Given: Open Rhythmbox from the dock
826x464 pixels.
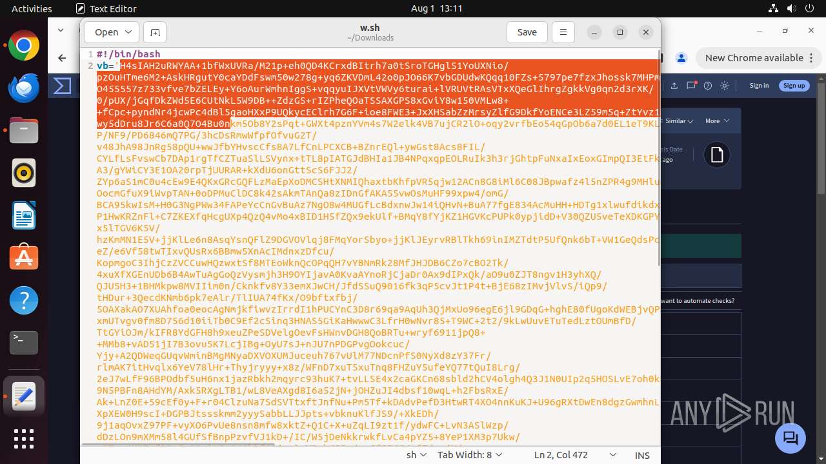Looking at the screenshot, I should [24, 173].
